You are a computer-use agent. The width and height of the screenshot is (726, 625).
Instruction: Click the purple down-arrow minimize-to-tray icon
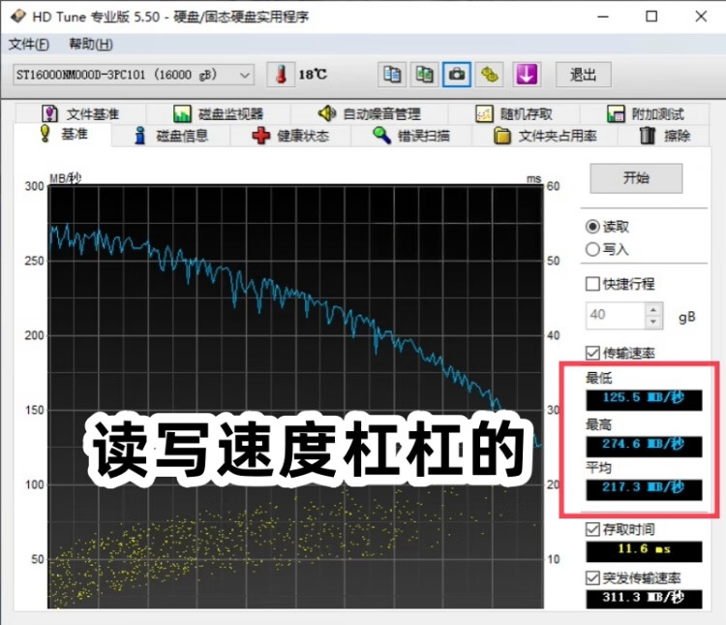[527, 75]
